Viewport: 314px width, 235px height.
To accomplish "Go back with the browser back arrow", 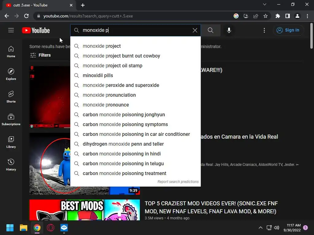I will click(x=7, y=16).
